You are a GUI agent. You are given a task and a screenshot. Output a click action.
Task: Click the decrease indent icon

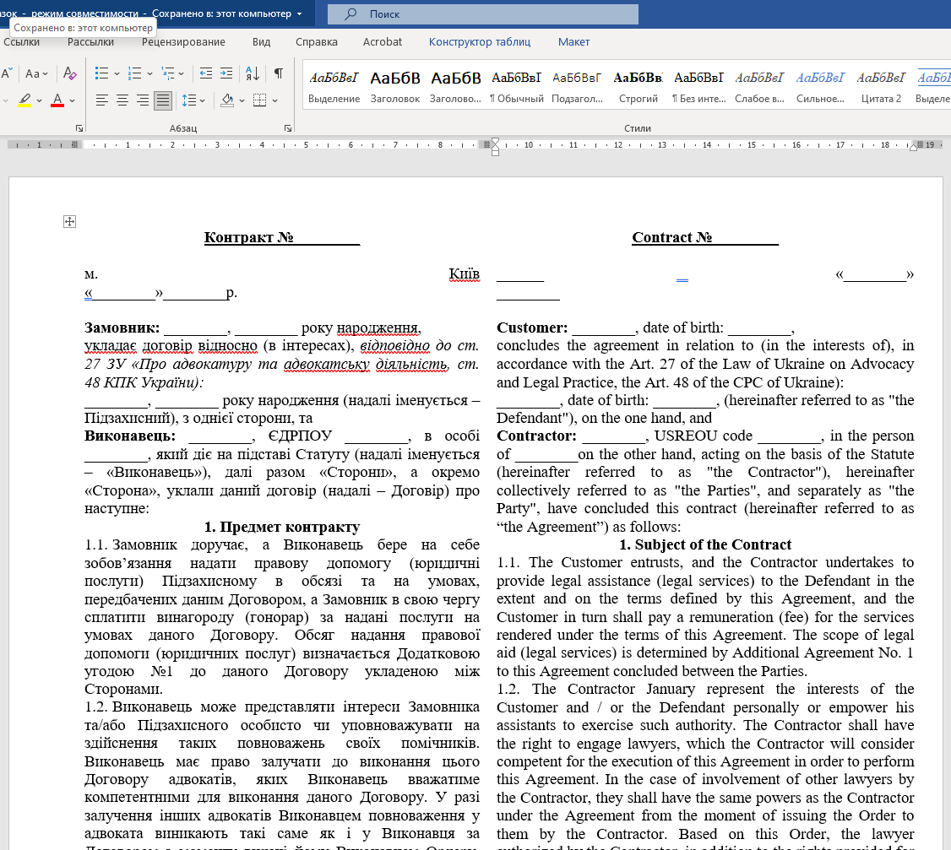pyautogui.click(x=204, y=73)
